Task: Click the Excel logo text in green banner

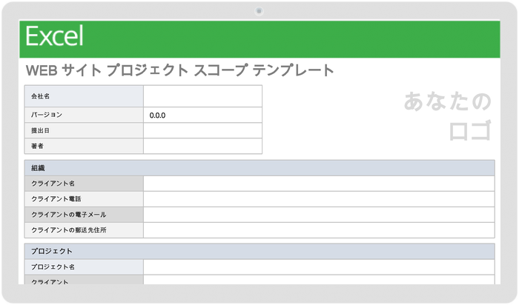Action: (55, 36)
